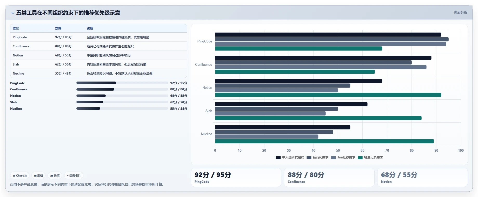
Task: Click the Confluence progress bar
Action: click(x=122, y=89)
